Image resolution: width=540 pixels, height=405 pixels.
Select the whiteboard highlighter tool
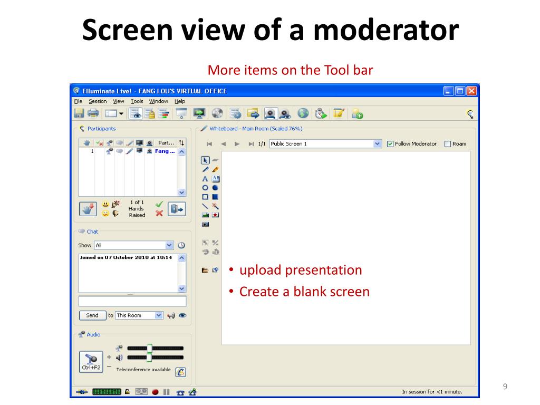click(215, 169)
